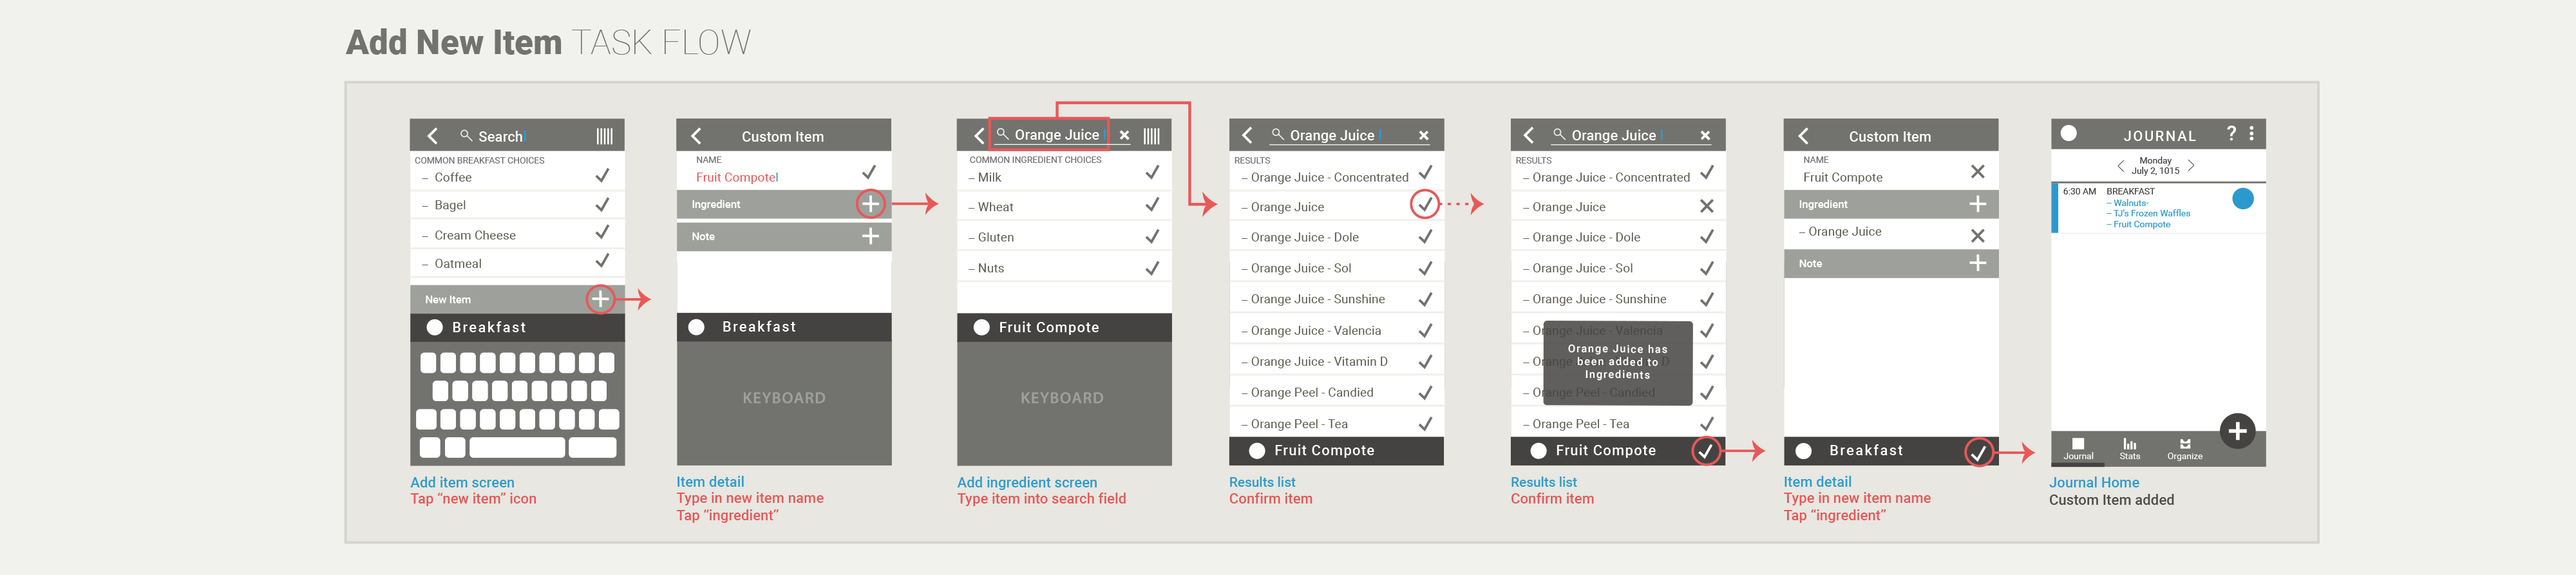Tap the barcode scanner on Add item screen
Image resolution: width=2576 pixels, height=575 pixels.
604,136
